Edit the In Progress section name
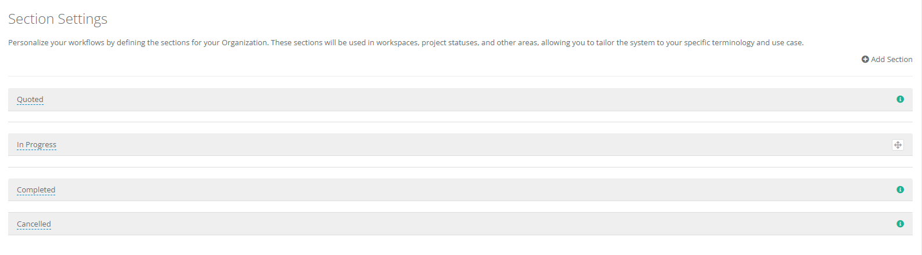The width and height of the screenshot is (922, 255). pyautogui.click(x=37, y=145)
